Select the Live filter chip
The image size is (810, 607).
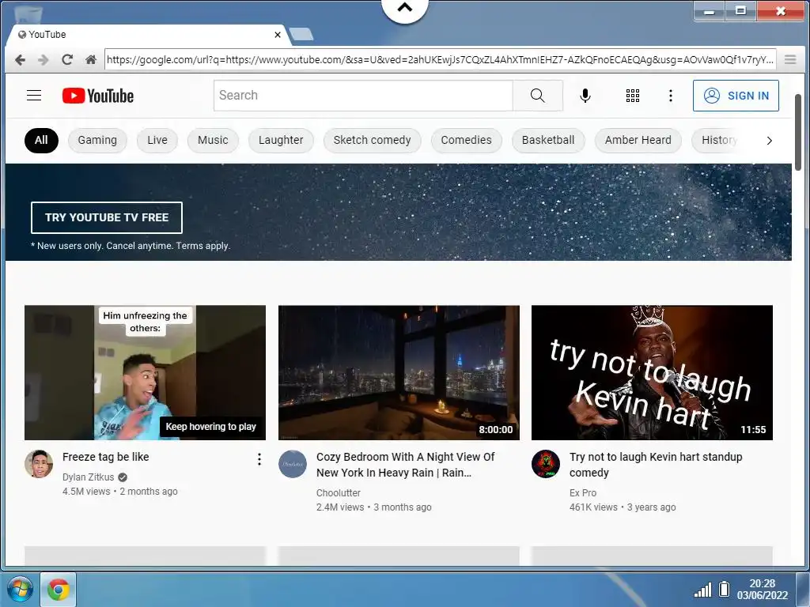(x=157, y=141)
